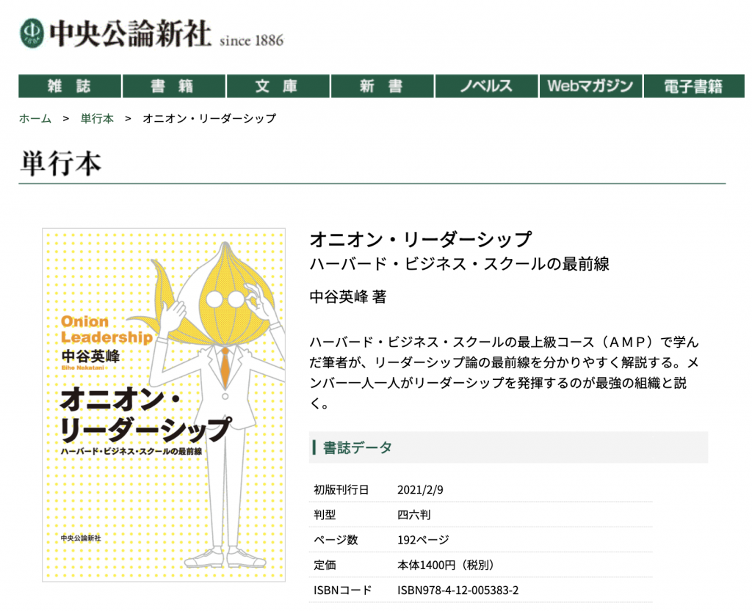Click the Onion Leadership book cover image
This screenshot has width=752, height=611.
[x=164, y=405]
